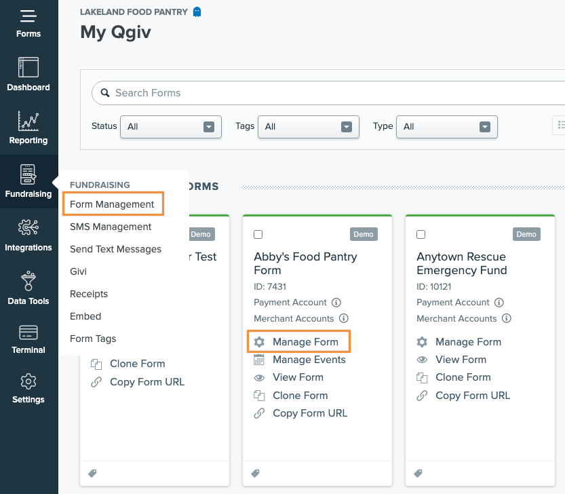Click the Anytown Rescue Emergency Fund title

[x=462, y=263]
